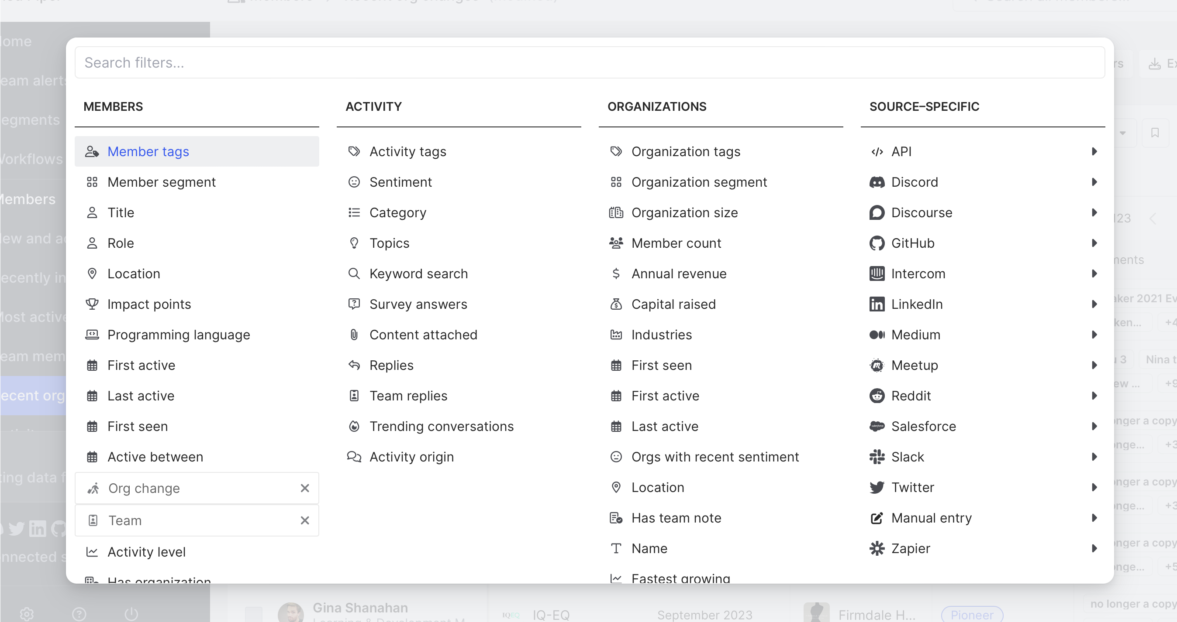The height and width of the screenshot is (622, 1177).
Task: Click the Trending conversations flame icon
Action: click(x=354, y=426)
